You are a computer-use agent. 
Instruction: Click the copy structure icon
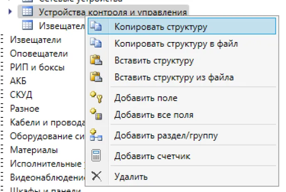(96, 26)
